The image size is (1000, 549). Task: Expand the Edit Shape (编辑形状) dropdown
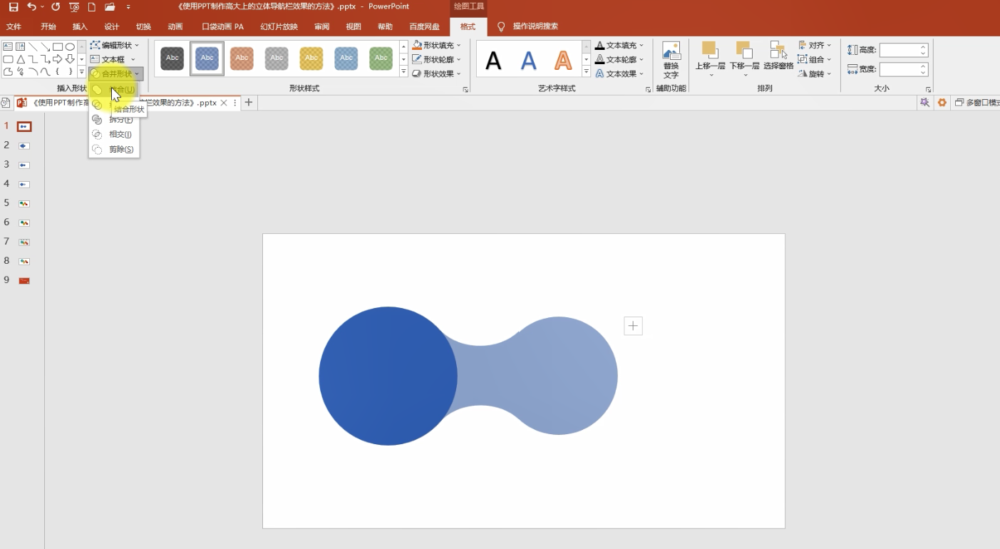click(x=115, y=46)
